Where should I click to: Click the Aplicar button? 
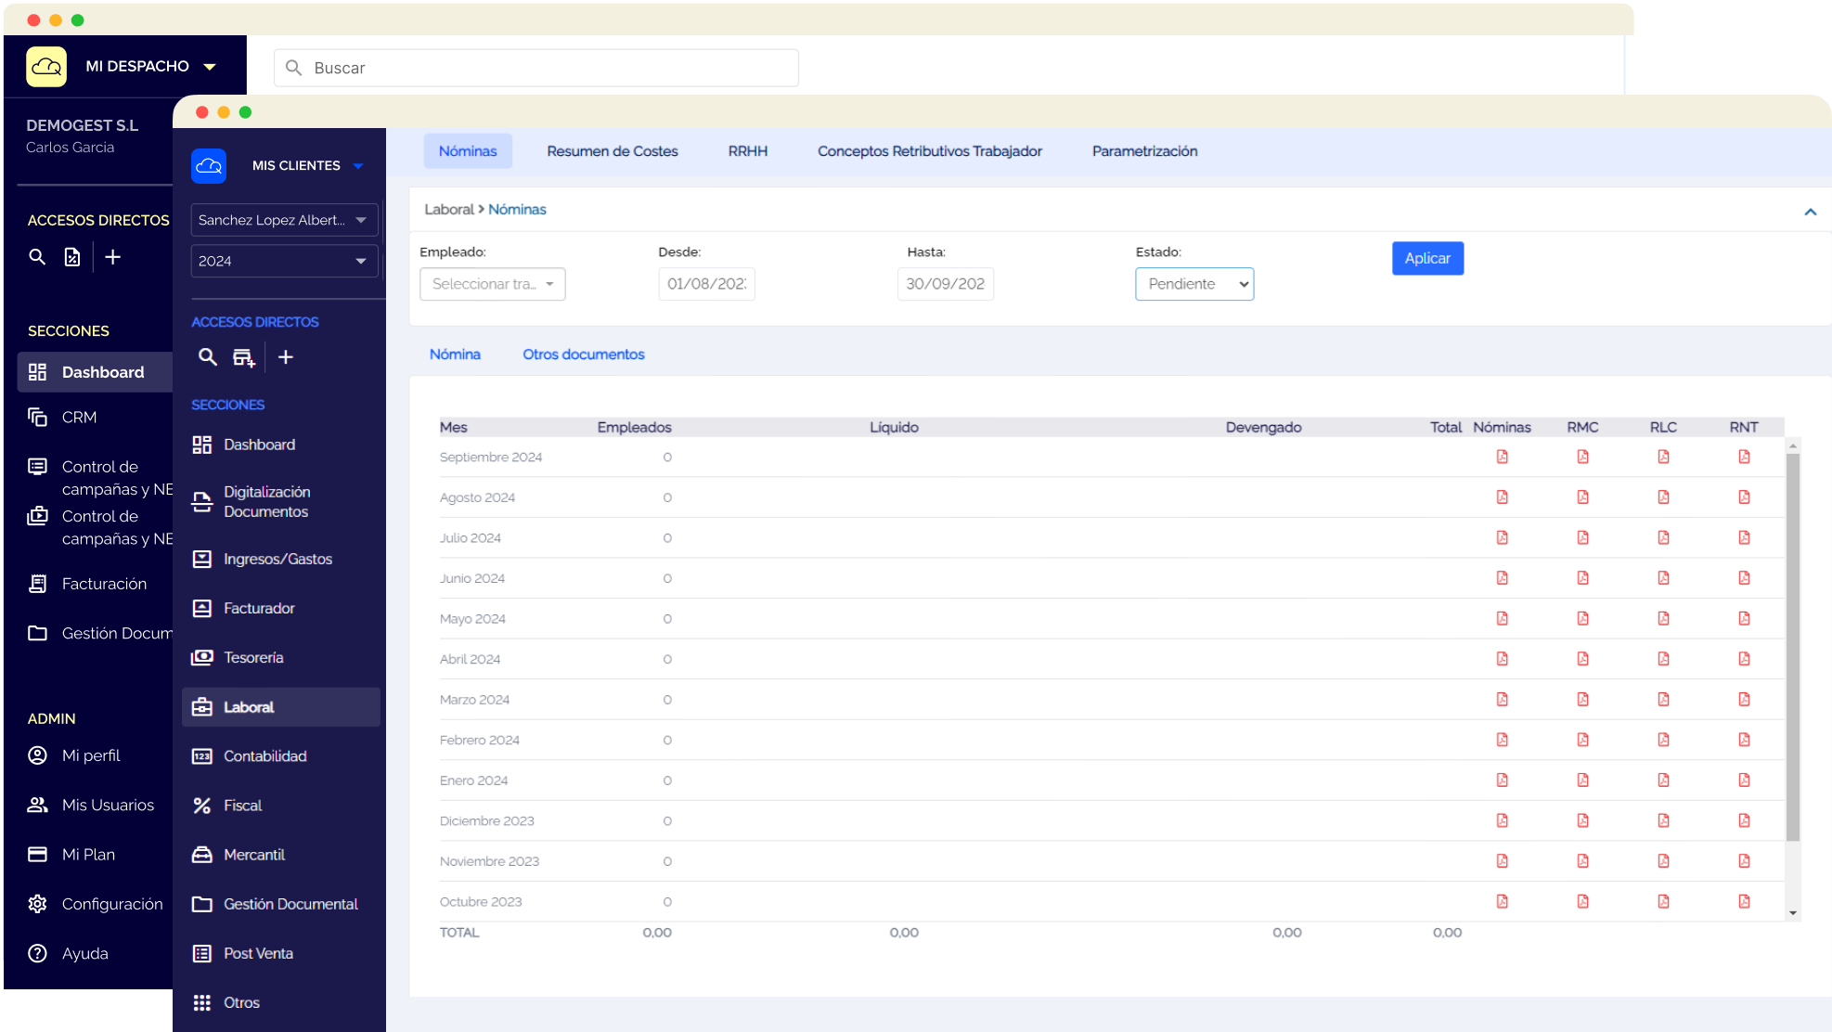[x=1427, y=258]
